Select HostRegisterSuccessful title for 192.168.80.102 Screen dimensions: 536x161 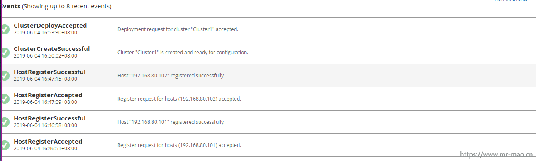click(50, 72)
